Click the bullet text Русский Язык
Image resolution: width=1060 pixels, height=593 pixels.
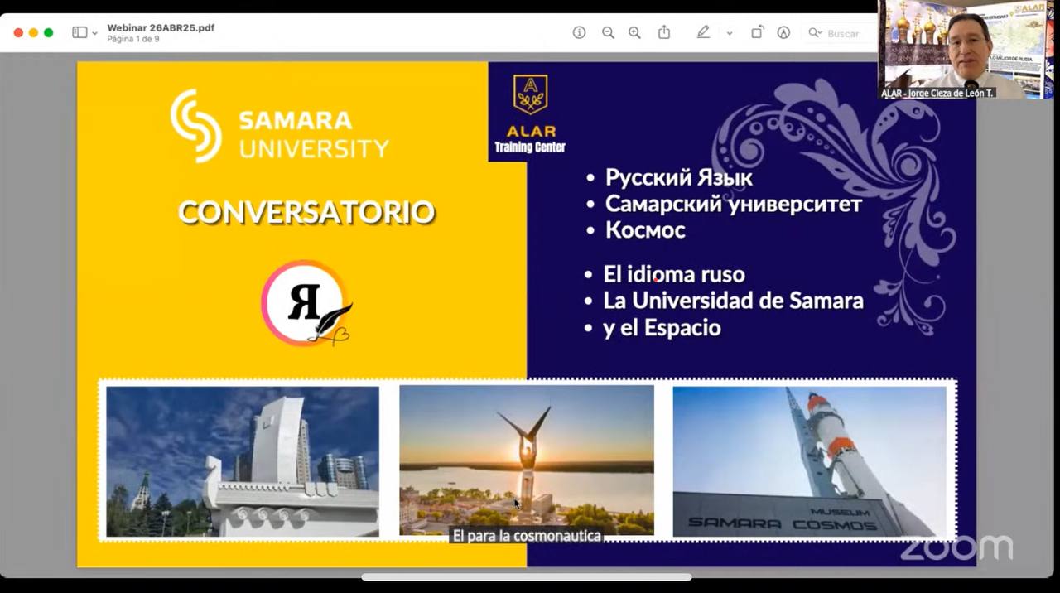click(x=679, y=178)
